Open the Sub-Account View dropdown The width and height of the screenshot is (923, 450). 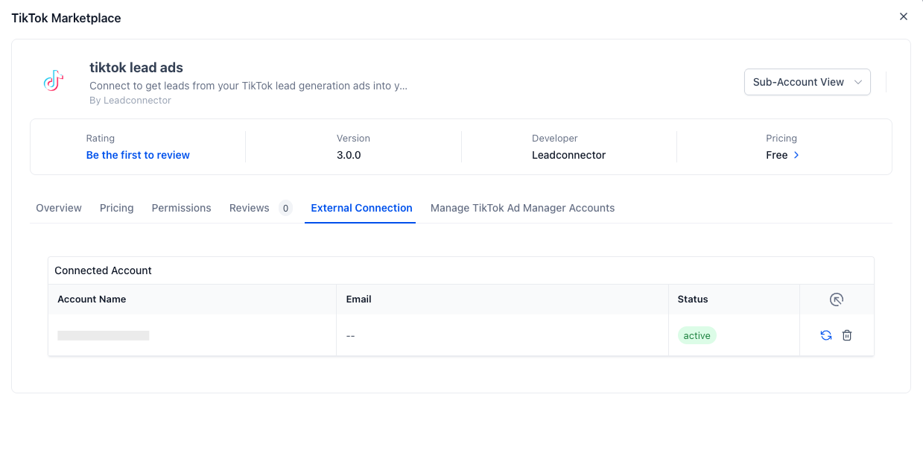(x=808, y=82)
